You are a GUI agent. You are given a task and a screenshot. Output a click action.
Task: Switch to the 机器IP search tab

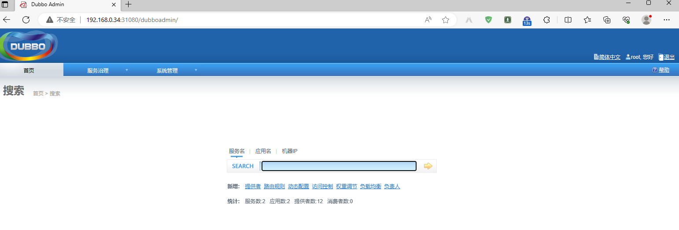click(x=290, y=151)
